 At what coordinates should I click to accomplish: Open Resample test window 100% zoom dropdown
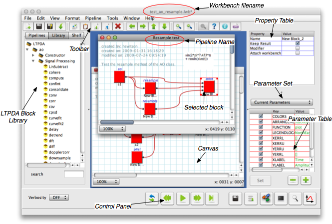(x=112, y=129)
